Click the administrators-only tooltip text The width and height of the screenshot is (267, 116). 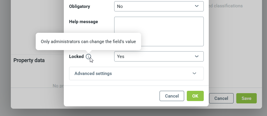88,42
